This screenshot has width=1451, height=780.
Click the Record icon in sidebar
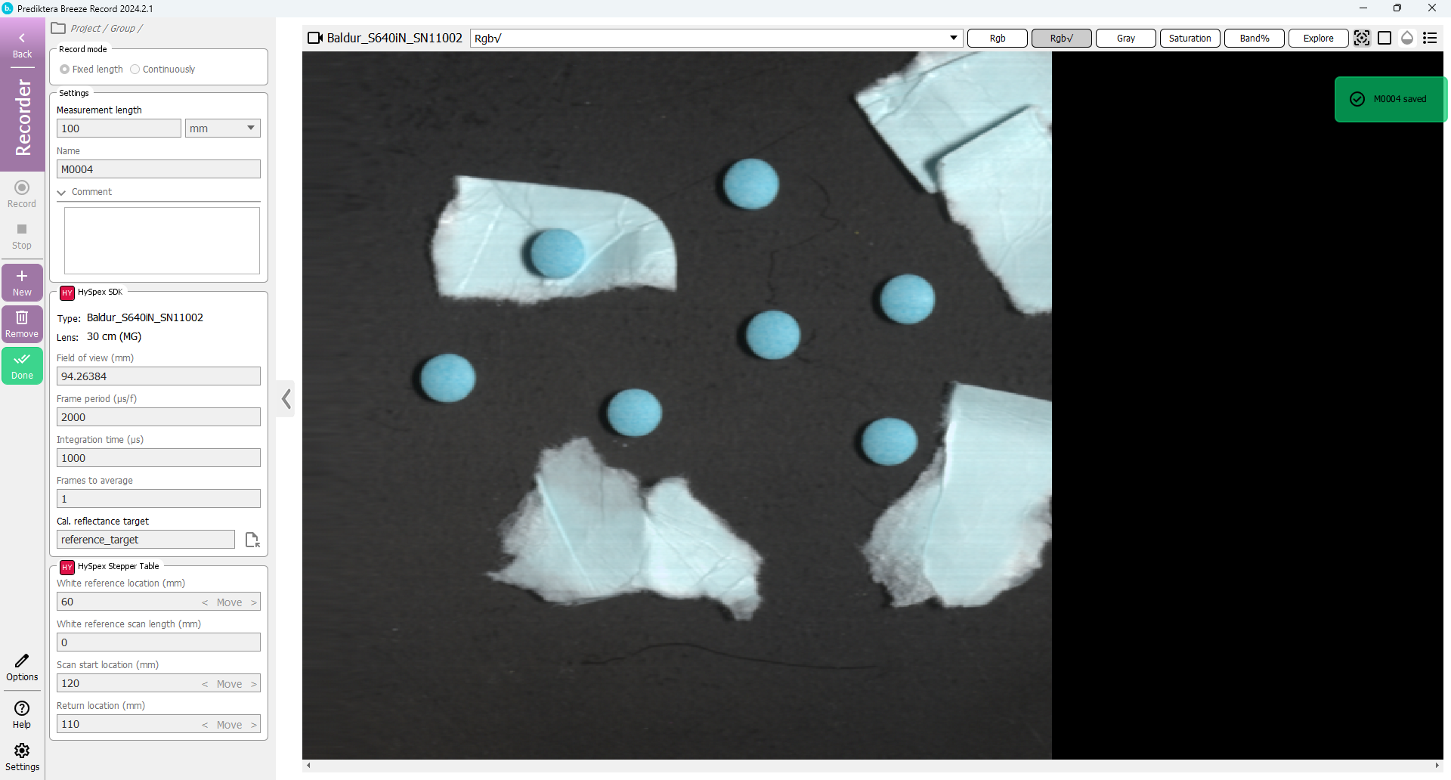22,193
